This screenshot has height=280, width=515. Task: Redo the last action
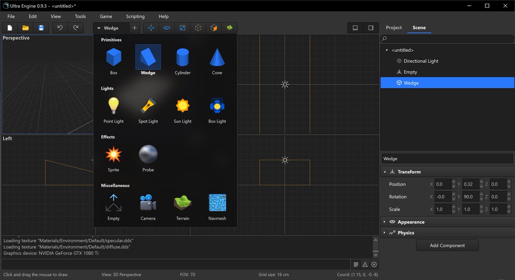tap(76, 28)
